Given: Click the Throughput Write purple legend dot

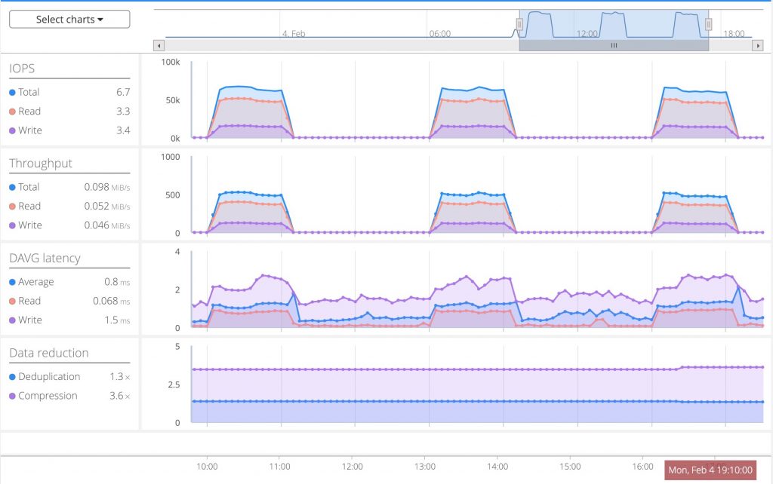Looking at the screenshot, I should pos(12,225).
